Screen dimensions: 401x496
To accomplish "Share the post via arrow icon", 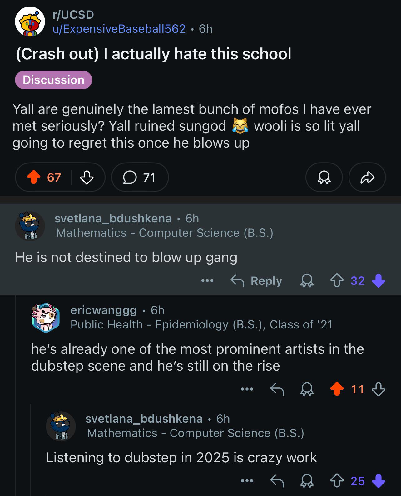I will [x=367, y=177].
